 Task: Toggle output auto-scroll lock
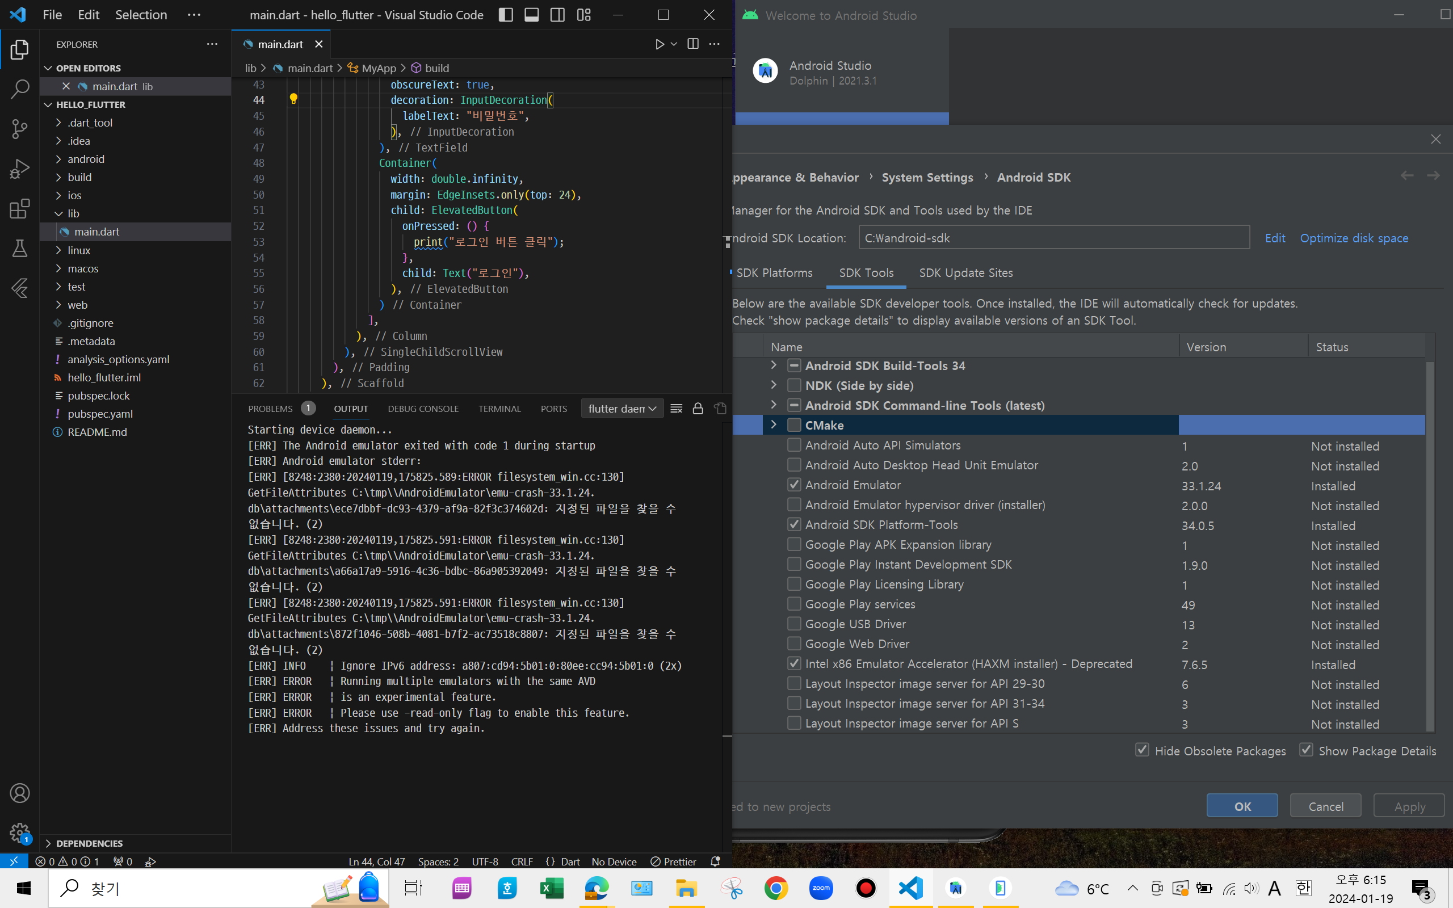(698, 409)
